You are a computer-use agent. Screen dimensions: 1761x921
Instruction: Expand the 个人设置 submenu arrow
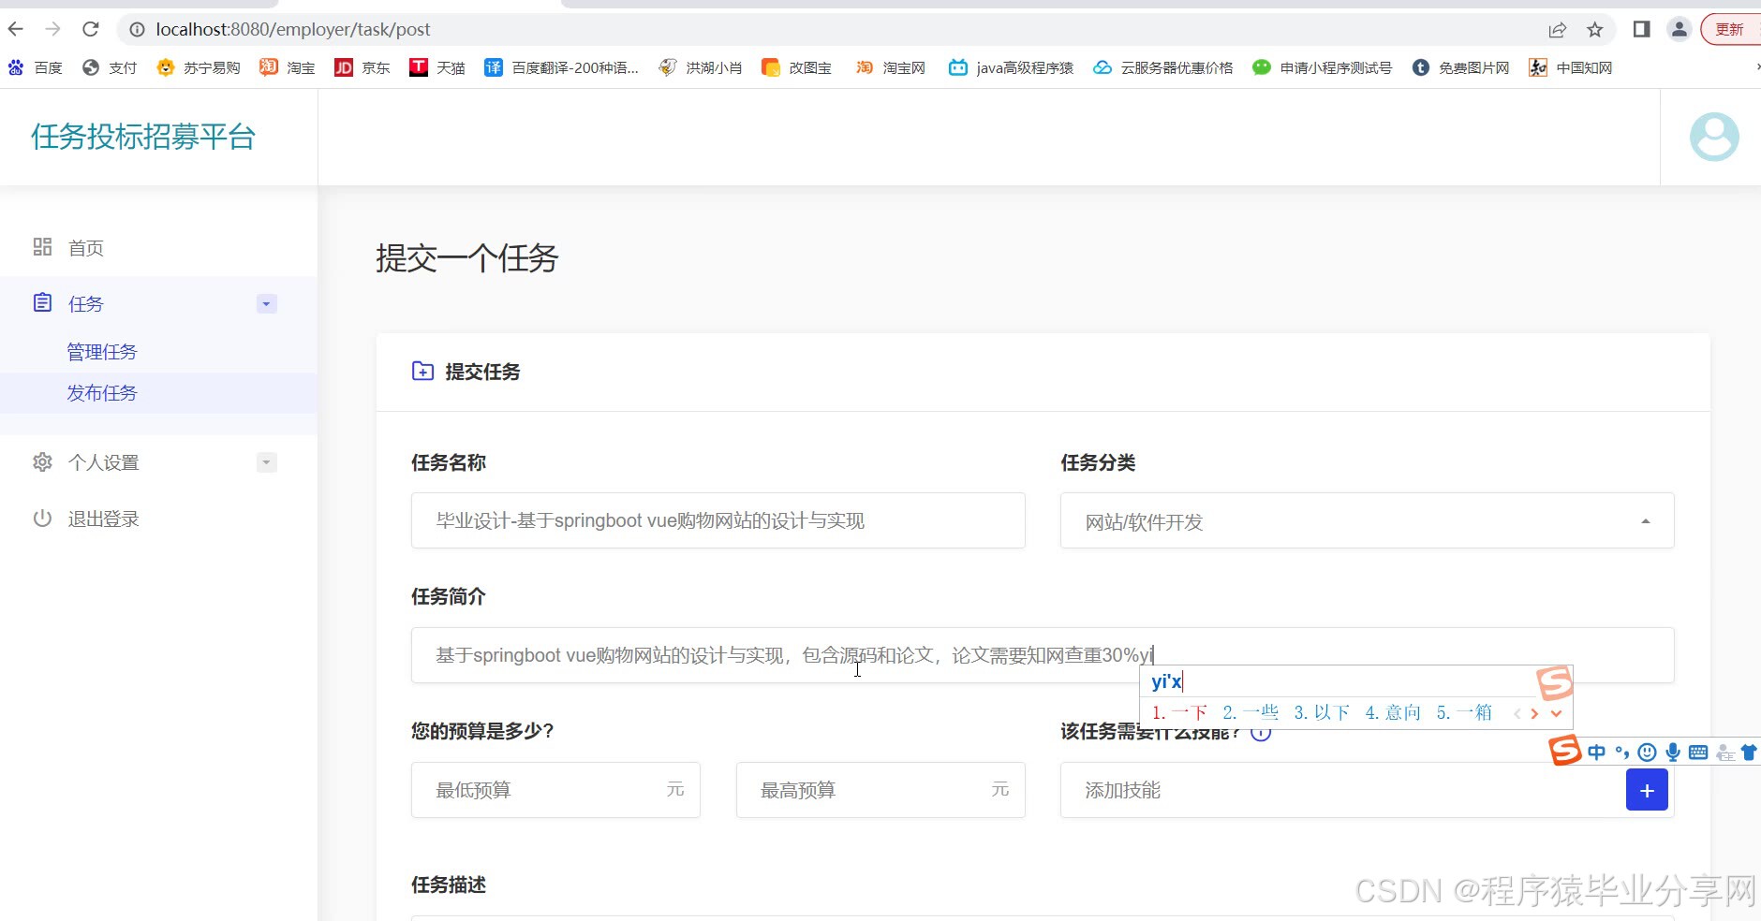[x=266, y=462]
